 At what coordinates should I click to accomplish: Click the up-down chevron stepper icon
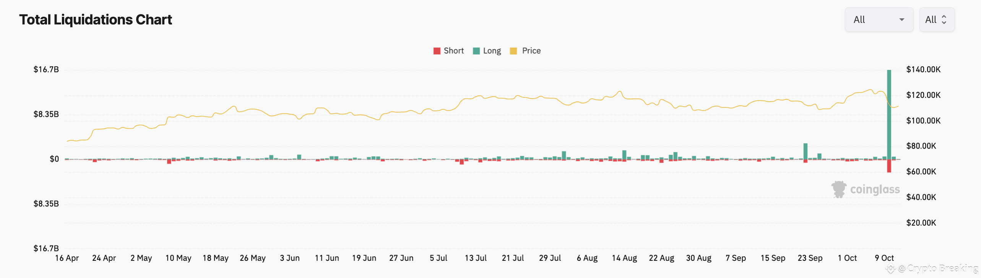(x=944, y=19)
